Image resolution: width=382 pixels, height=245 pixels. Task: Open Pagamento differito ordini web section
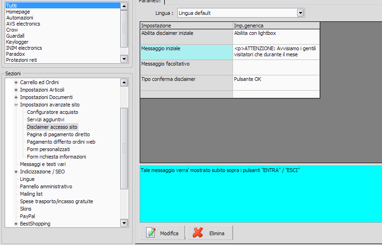click(61, 142)
